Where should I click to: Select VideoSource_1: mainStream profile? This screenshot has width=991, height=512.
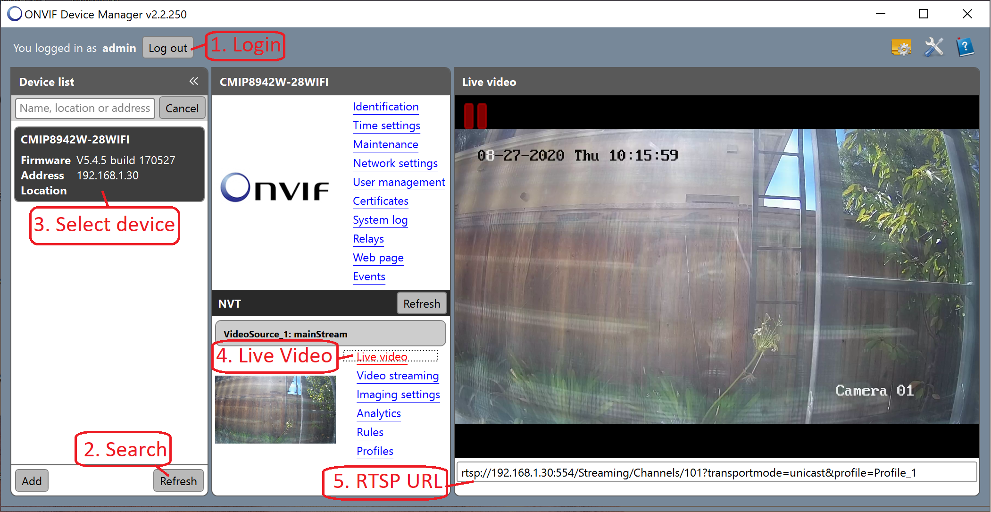click(x=330, y=334)
